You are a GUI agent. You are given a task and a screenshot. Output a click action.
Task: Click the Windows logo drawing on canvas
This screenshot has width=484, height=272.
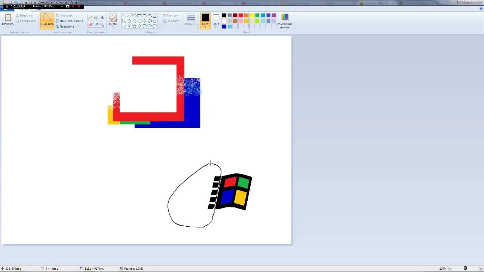click(230, 192)
